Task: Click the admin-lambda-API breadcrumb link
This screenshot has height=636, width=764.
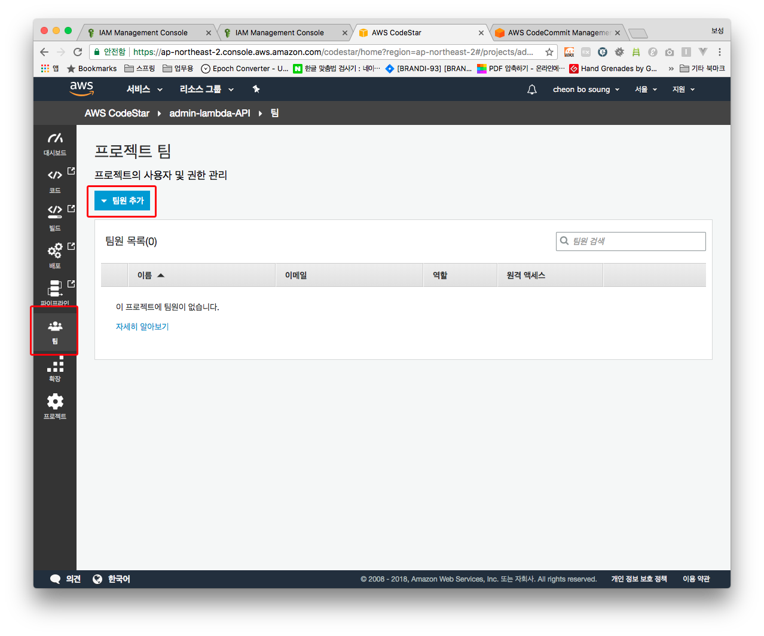Action: pyautogui.click(x=209, y=114)
